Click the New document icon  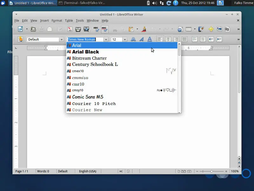tap(20, 29)
